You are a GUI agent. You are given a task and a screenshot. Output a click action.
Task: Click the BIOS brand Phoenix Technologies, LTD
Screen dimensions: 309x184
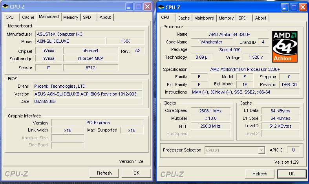88,86
